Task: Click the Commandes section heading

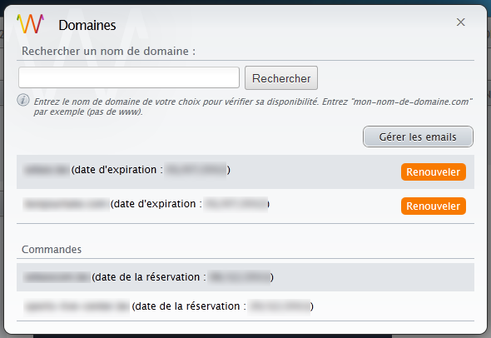Action: (x=52, y=250)
